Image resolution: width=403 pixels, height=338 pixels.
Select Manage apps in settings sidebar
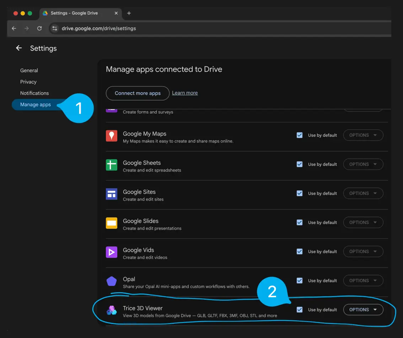36,105
